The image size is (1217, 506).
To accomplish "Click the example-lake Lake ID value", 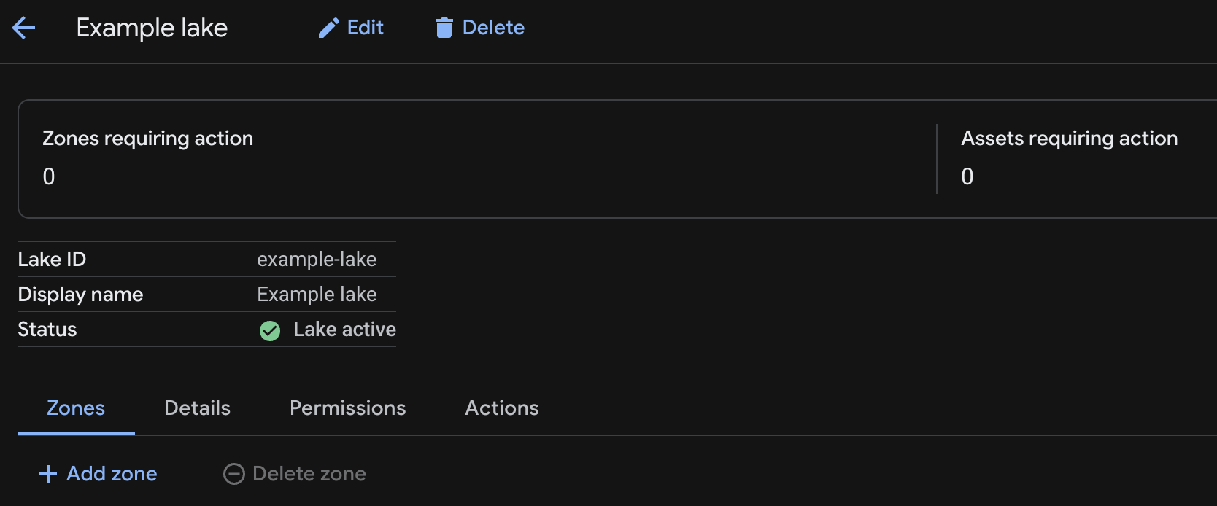I will click(317, 260).
